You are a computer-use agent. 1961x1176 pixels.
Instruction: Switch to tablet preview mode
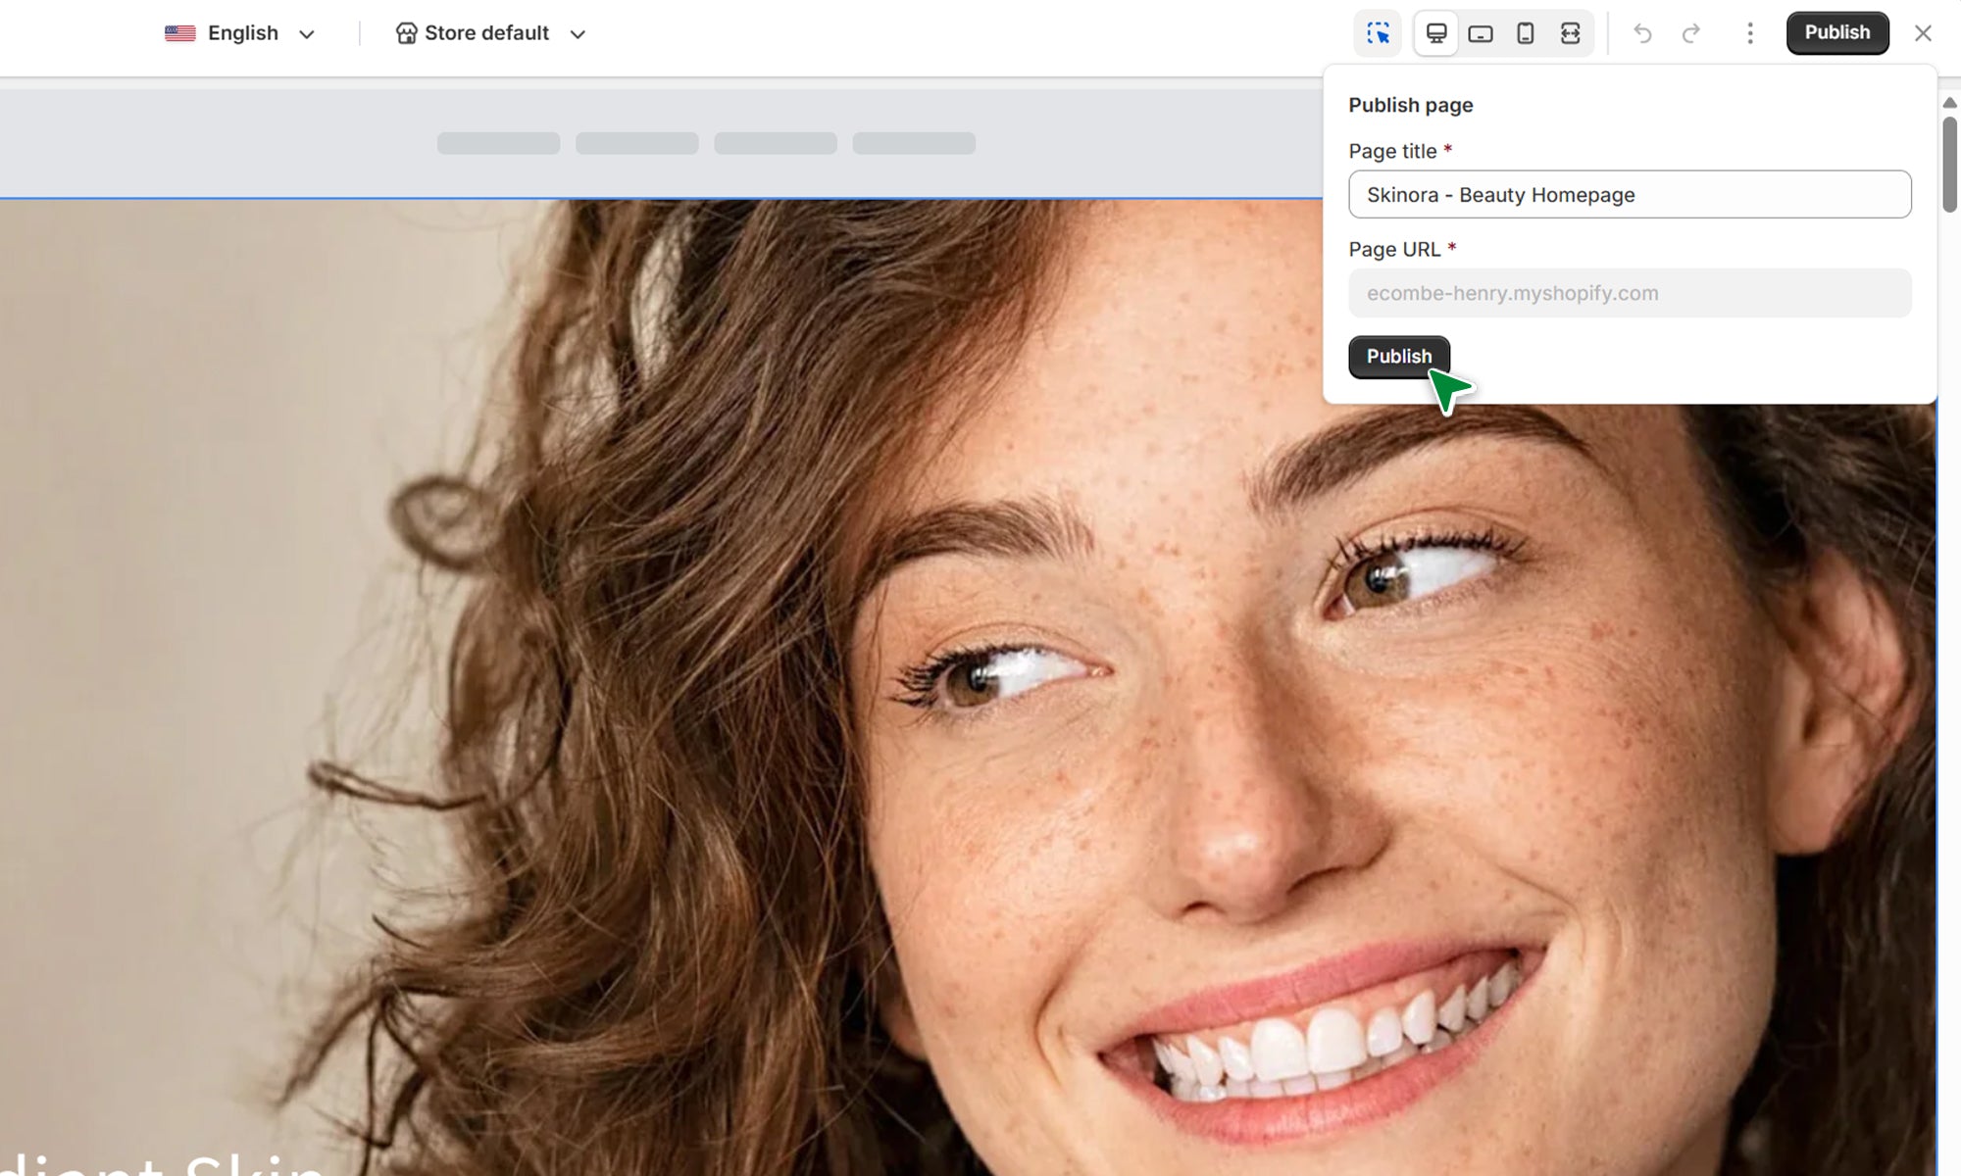click(x=1481, y=33)
